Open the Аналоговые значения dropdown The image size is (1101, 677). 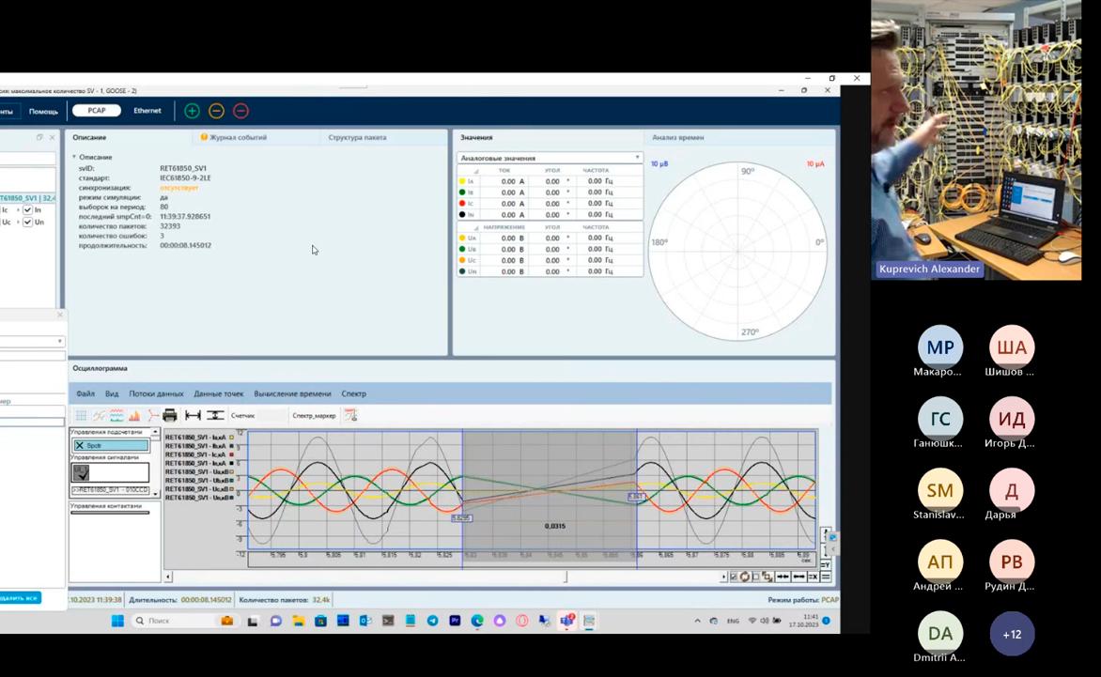[550, 158]
